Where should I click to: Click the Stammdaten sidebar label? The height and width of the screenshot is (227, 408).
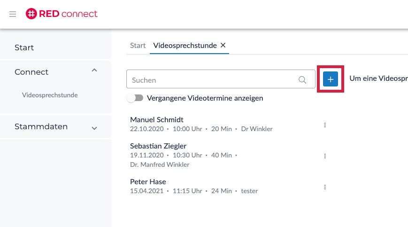41,126
